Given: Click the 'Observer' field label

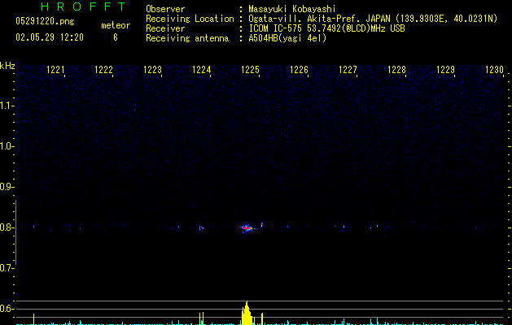Looking at the screenshot, I should [165, 9].
